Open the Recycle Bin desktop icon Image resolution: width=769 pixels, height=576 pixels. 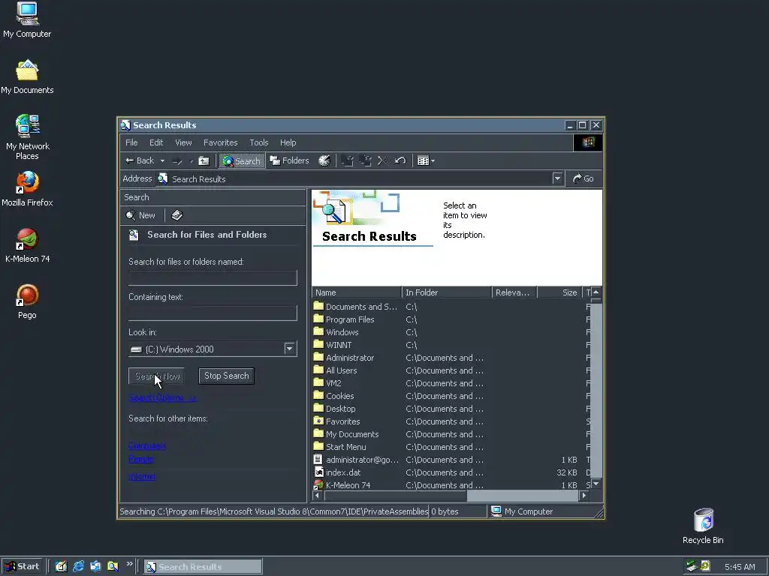pyautogui.click(x=703, y=526)
